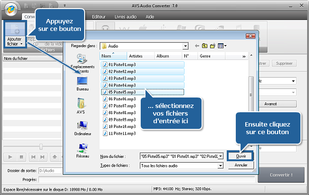Click the Supprimer button in main window
309x195 pixels.
tap(284, 63)
